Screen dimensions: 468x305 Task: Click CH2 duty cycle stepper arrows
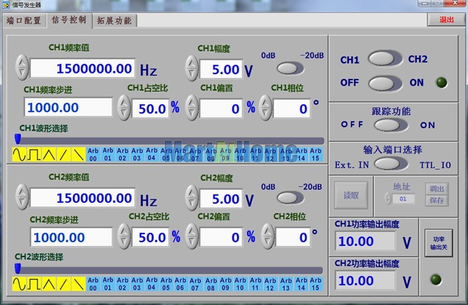(124, 237)
